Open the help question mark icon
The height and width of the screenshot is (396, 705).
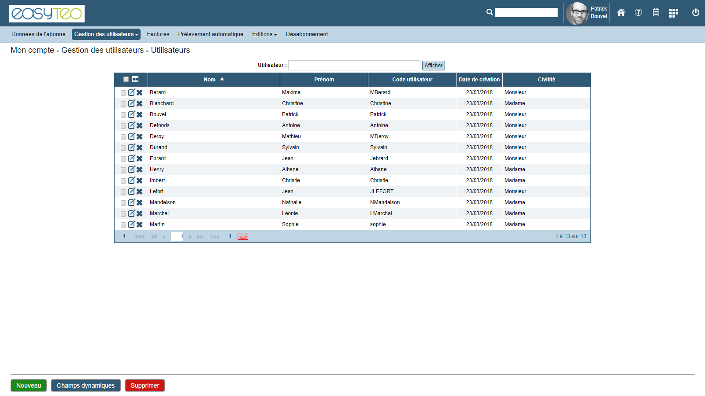point(638,13)
